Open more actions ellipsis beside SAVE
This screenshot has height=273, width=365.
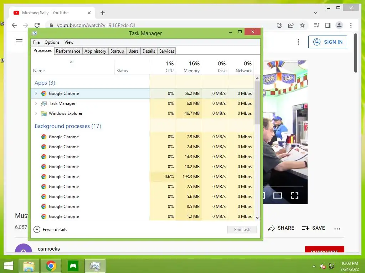[x=337, y=229]
